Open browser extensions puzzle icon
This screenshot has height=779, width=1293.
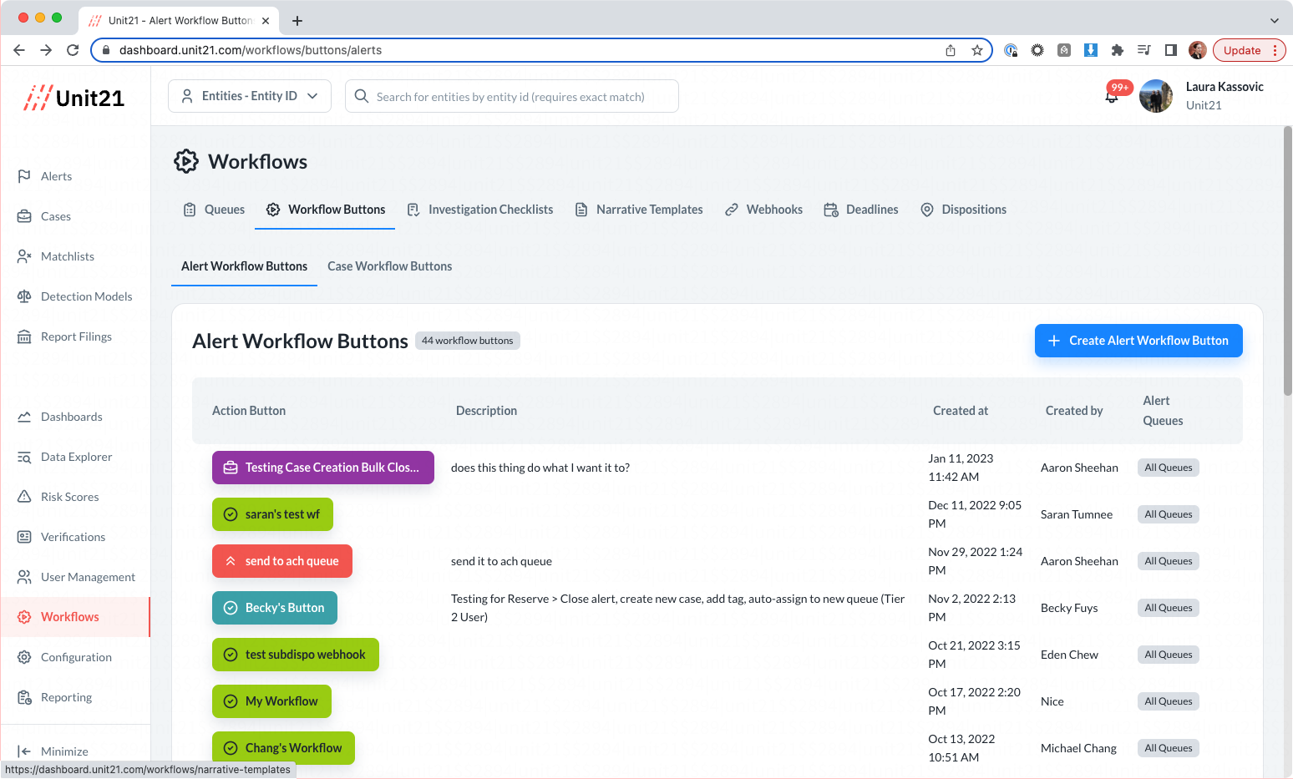[1118, 50]
